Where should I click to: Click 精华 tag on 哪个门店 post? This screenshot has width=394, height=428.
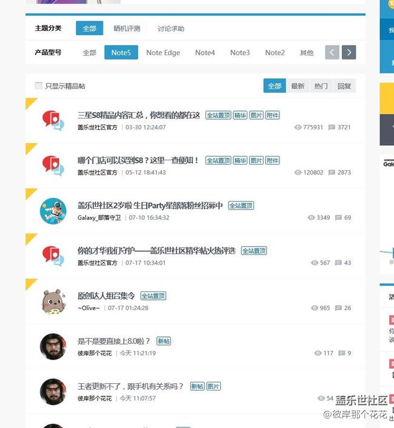click(x=240, y=160)
